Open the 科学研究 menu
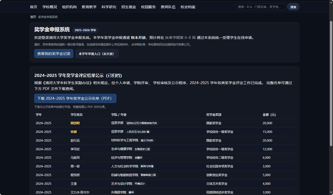 click(109, 7)
